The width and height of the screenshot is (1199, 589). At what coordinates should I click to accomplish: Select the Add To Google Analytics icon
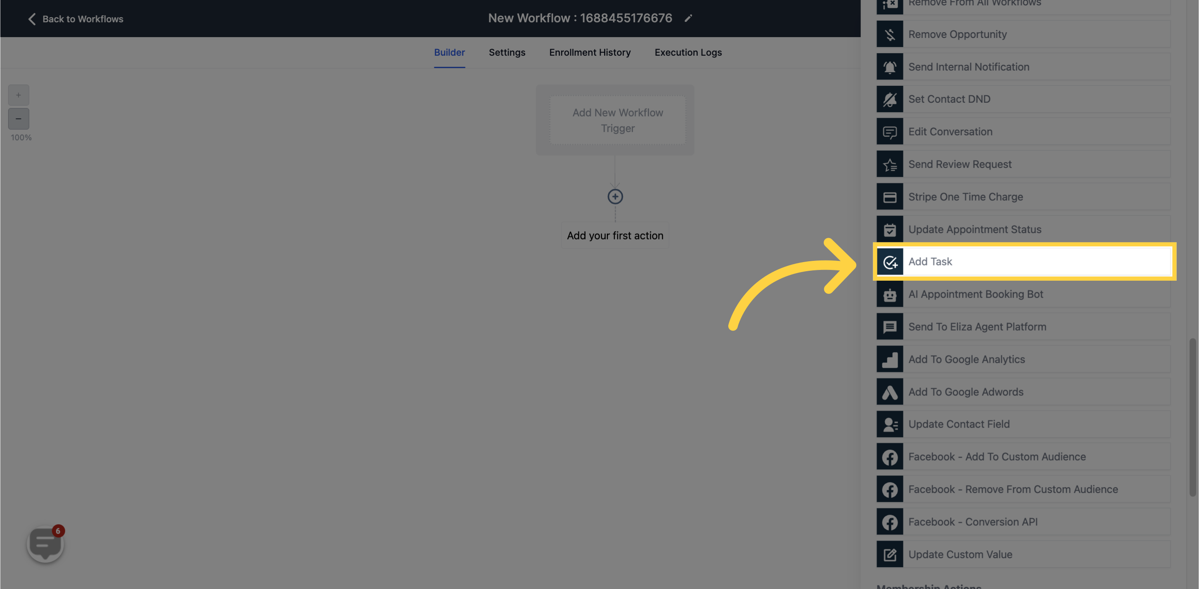pyautogui.click(x=890, y=359)
